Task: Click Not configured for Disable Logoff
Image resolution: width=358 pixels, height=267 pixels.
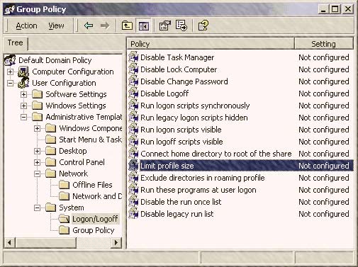Action: pyautogui.click(x=324, y=93)
